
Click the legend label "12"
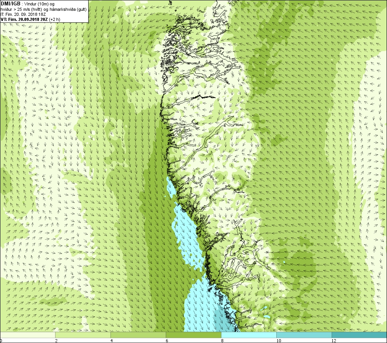[334, 341]
